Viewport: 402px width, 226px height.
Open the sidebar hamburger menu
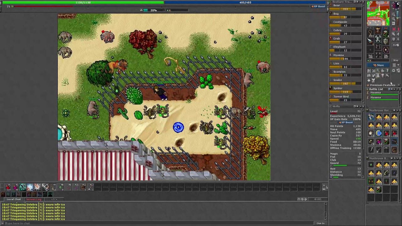tap(394, 65)
